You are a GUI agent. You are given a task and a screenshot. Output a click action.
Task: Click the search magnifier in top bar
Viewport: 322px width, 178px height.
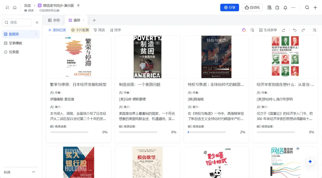[x=307, y=7]
